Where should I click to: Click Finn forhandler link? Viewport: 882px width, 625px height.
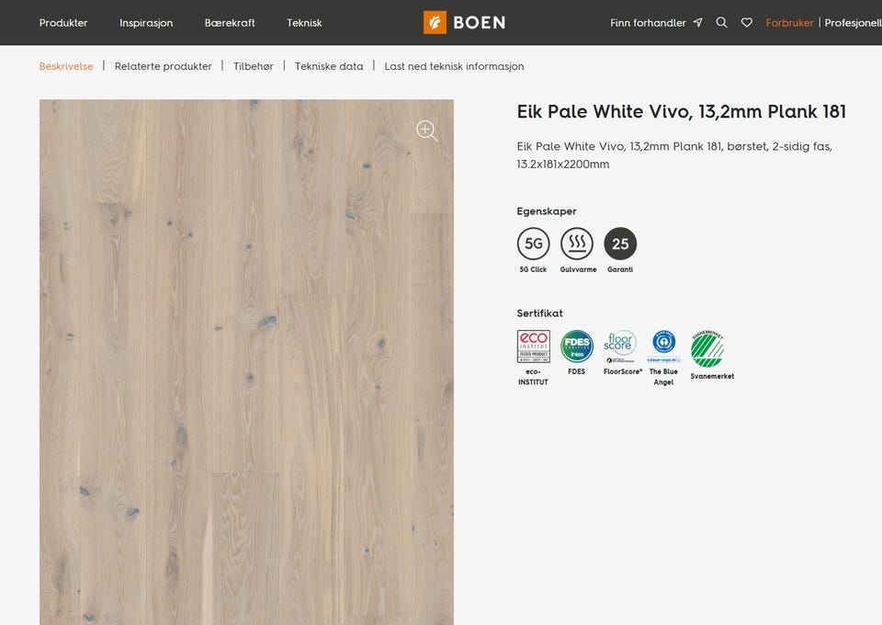[x=648, y=23]
